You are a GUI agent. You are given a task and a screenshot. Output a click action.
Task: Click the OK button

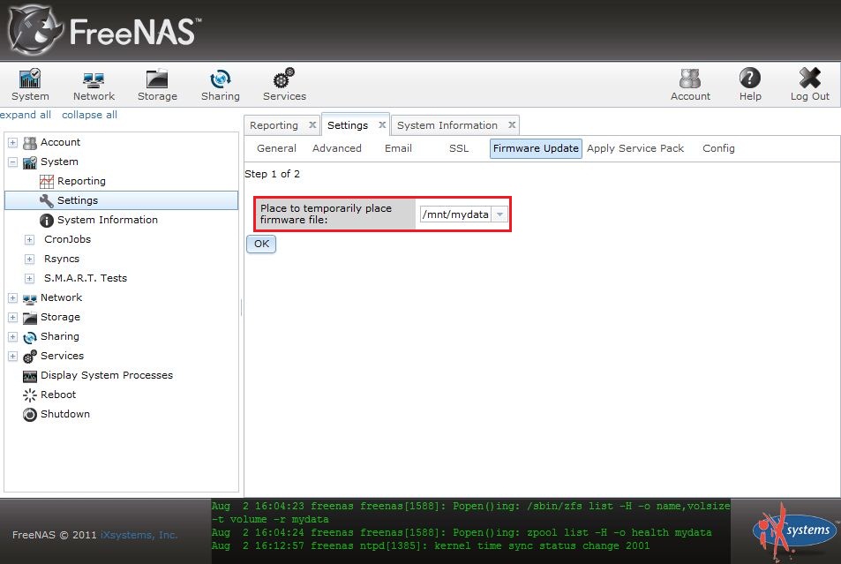261,244
